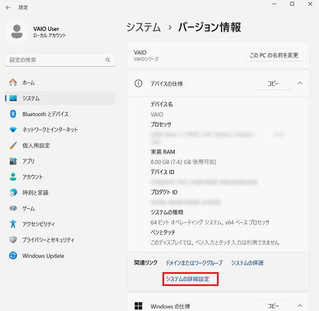The width and height of the screenshot is (319, 311).
Task: Click the network Wi-Fi icon
Action: (13, 129)
